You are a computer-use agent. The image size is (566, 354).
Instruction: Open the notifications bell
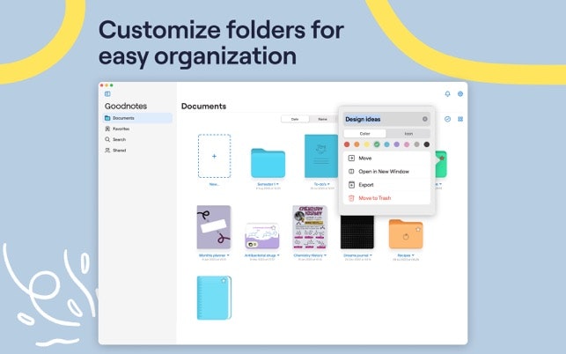pyautogui.click(x=447, y=94)
